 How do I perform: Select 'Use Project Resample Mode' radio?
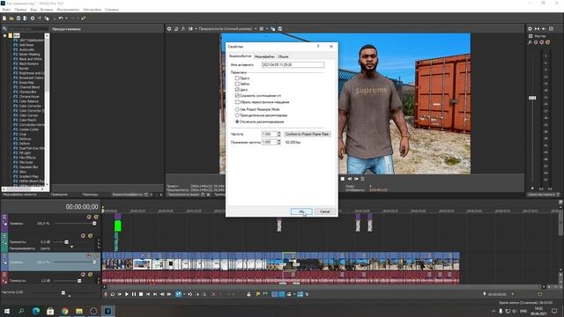(237, 109)
